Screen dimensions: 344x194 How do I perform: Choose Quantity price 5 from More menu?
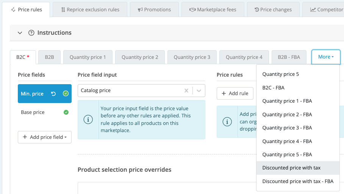[x=298, y=74]
